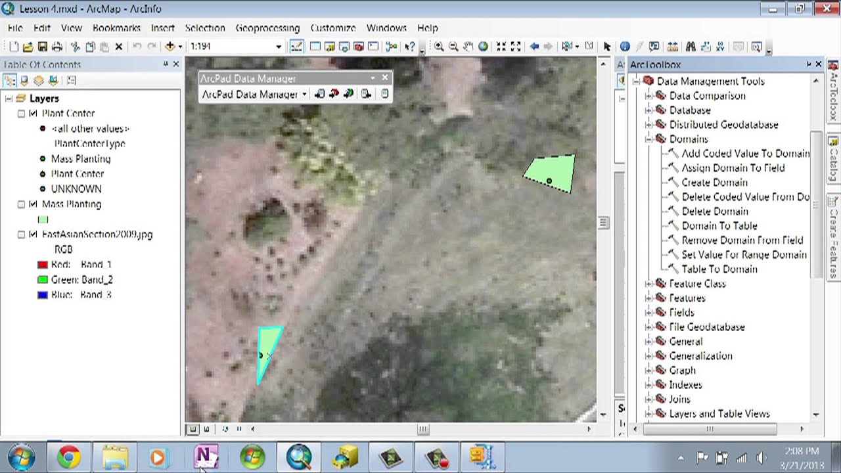This screenshot has height=473, width=841.
Task: Create a new map document
Action: [x=14, y=47]
